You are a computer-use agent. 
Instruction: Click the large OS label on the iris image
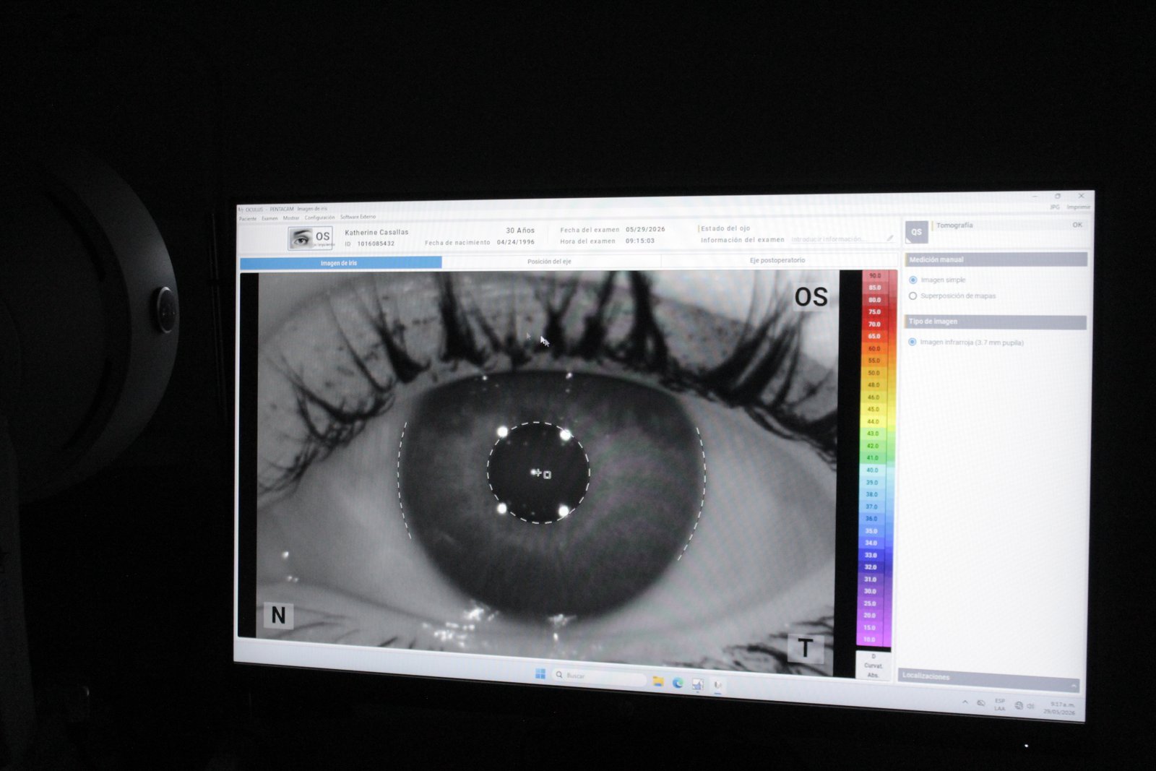click(811, 297)
